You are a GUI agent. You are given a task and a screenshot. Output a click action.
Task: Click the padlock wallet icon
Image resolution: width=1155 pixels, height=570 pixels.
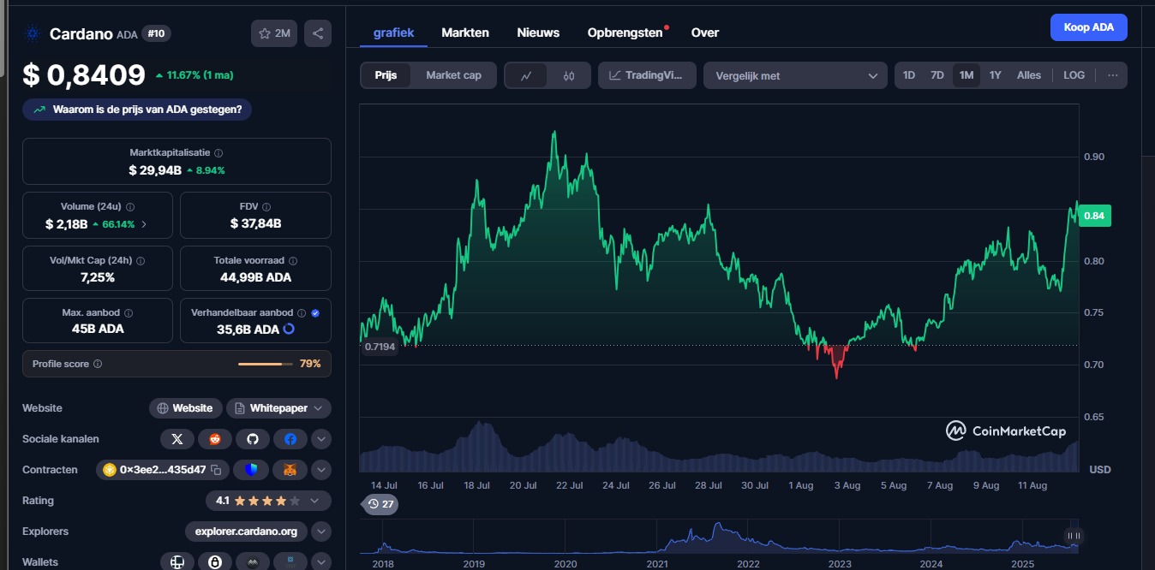click(x=215, y=562)
